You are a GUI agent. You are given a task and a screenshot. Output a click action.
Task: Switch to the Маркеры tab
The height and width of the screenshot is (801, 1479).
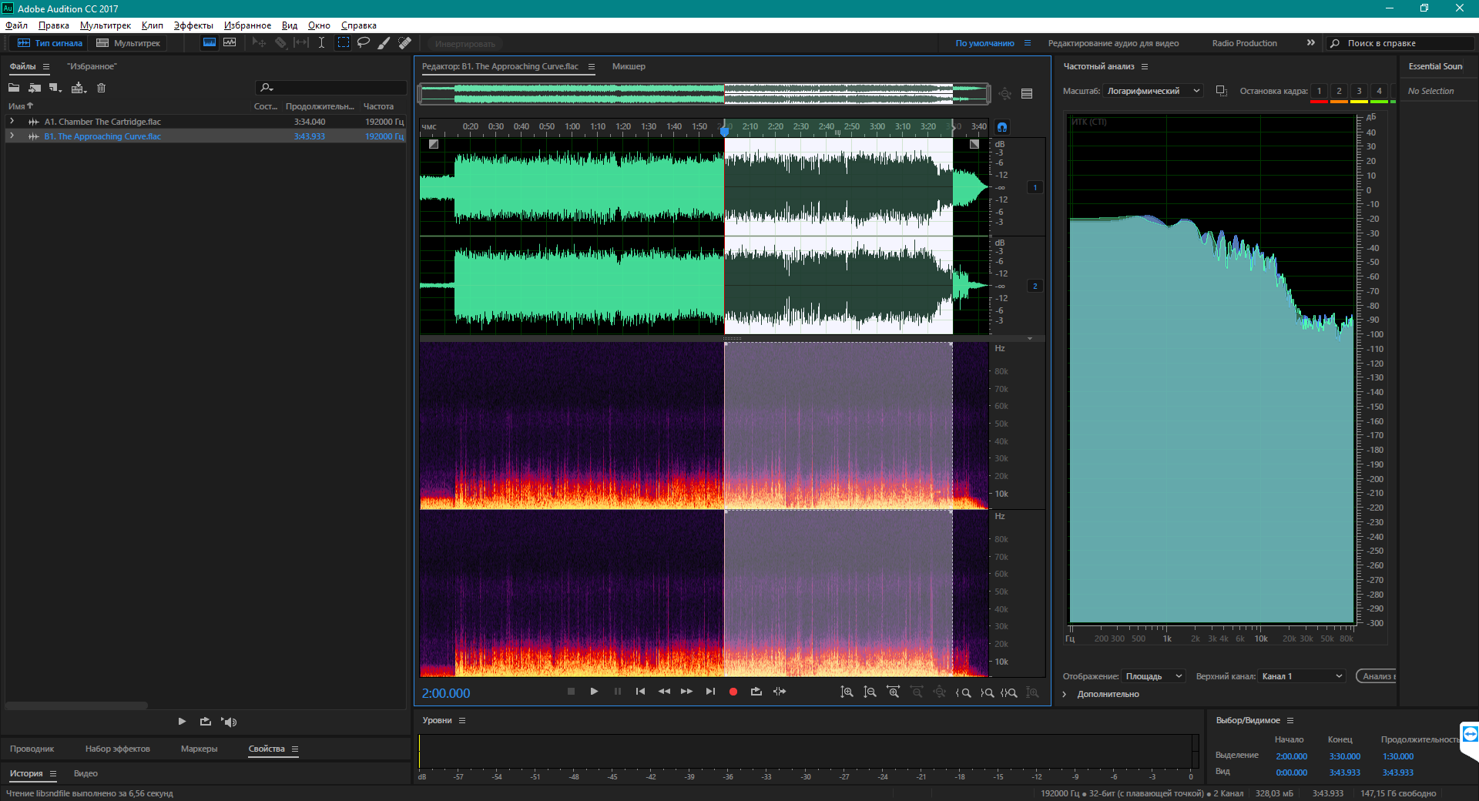199,749
